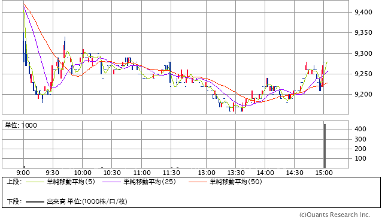Click the 14:00 time axis label
Viewport: 382px width, 217px height.
point(265,173)
